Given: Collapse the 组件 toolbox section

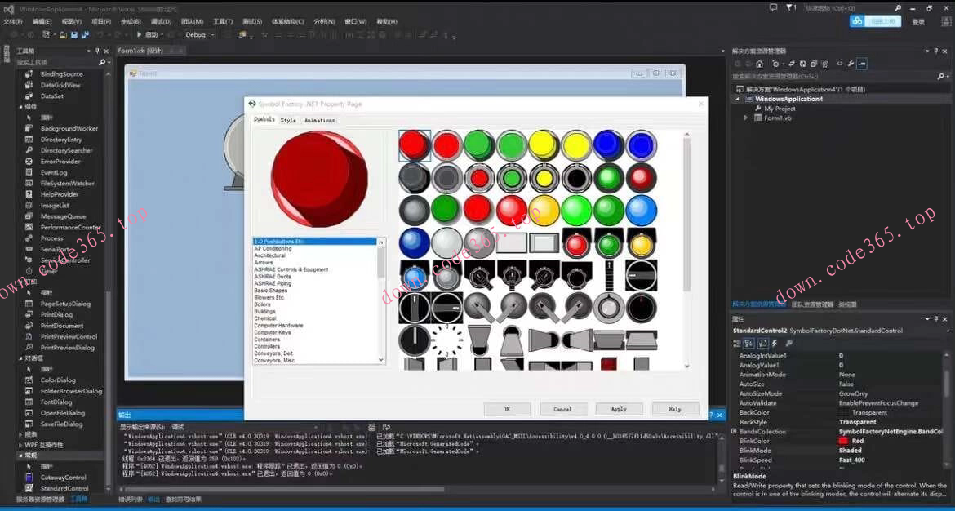Looking at the screenshot, I should pos(20,107).
